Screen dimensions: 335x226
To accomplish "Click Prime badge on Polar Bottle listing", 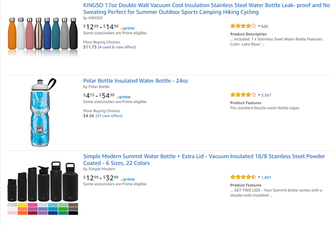I will click(124, 97).
